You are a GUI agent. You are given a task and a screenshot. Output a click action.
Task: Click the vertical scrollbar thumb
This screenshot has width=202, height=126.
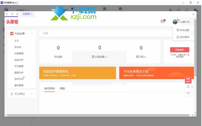click(195, 48)
